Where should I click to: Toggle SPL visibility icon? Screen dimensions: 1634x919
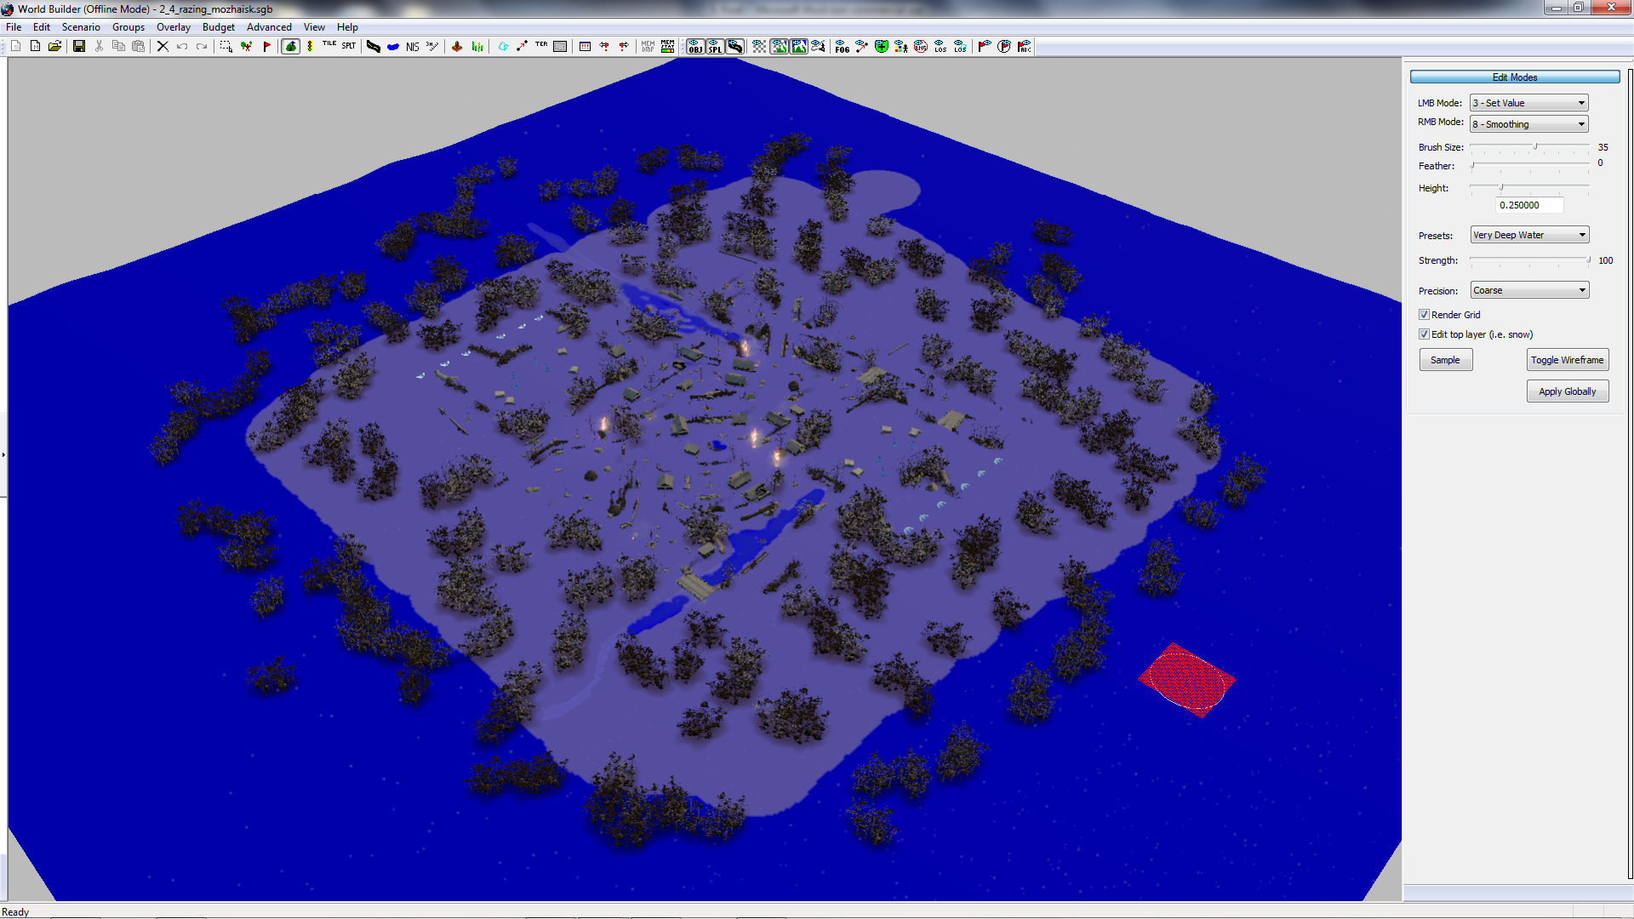tap(715, 47)
